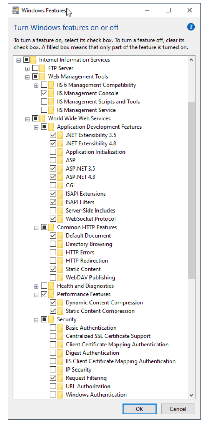Select the Default Document row label

coord(88,236)
